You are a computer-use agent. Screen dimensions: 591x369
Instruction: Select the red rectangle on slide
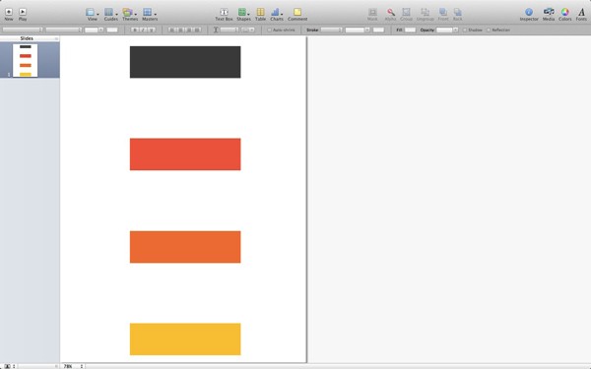pos(185,154)
